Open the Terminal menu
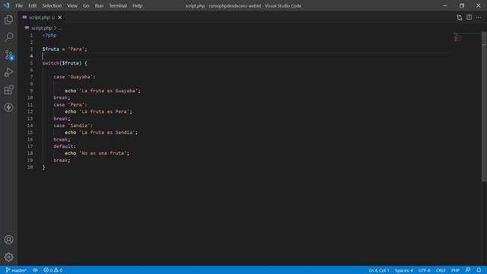Image resolution: width=487 pixels, height=274 pixels. [x=118, y=5]
